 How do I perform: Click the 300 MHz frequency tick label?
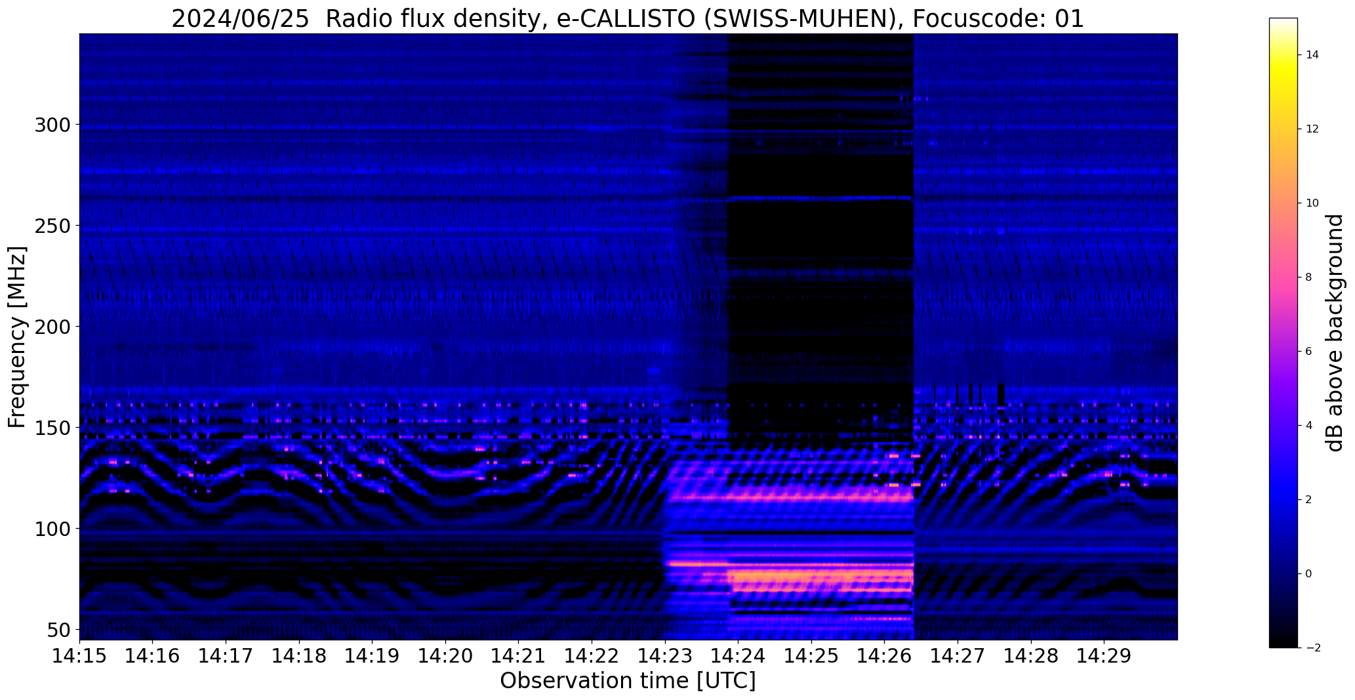tap(53, 125)
